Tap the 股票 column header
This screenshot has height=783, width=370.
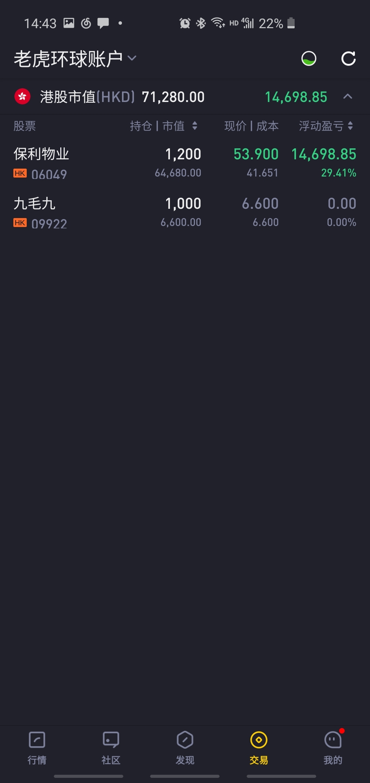point(25,126)
